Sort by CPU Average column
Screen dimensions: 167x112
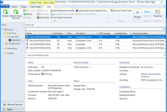pos(106,33)
